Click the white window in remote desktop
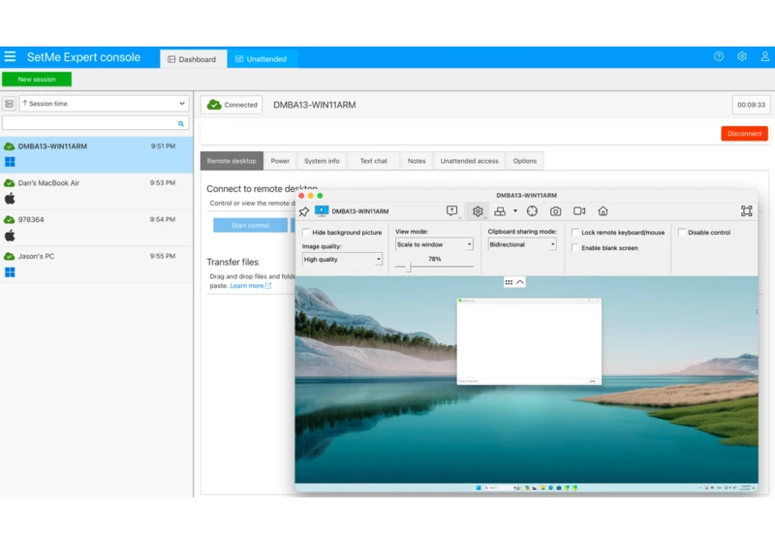775x543 pixels. [529, 341]
